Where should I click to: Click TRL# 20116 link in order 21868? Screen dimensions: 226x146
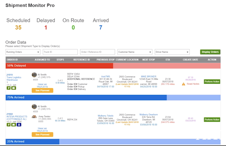(x=42, y=131)
